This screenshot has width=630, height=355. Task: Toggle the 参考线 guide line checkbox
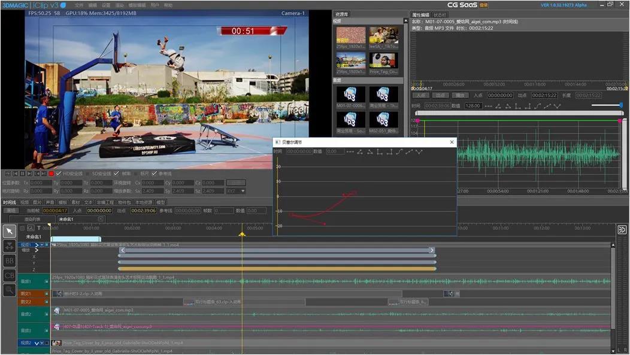(155, 174)
